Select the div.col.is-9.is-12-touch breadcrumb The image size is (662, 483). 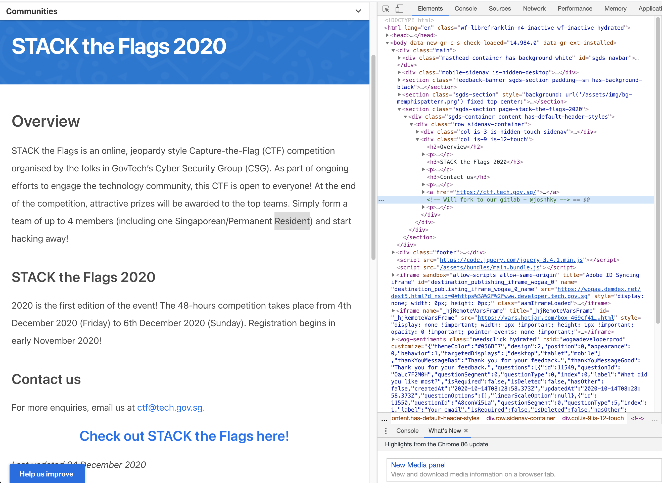[x=593, y=418]
